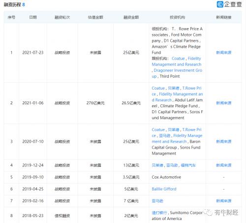Screen dimensions: 246x223
Task: Click the 13亿美元 funding amount cell
Action: (131, 165)
